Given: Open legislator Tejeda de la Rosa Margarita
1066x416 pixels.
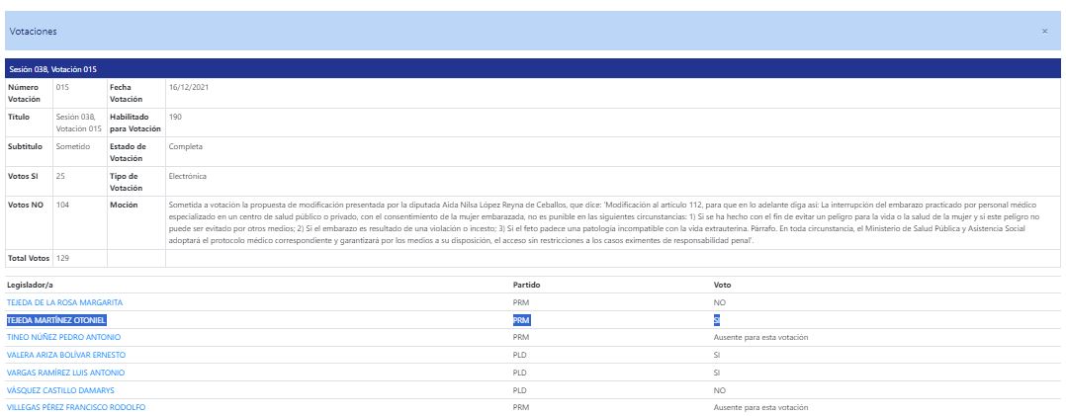Looking at the screenshot, I should point(64,301).
